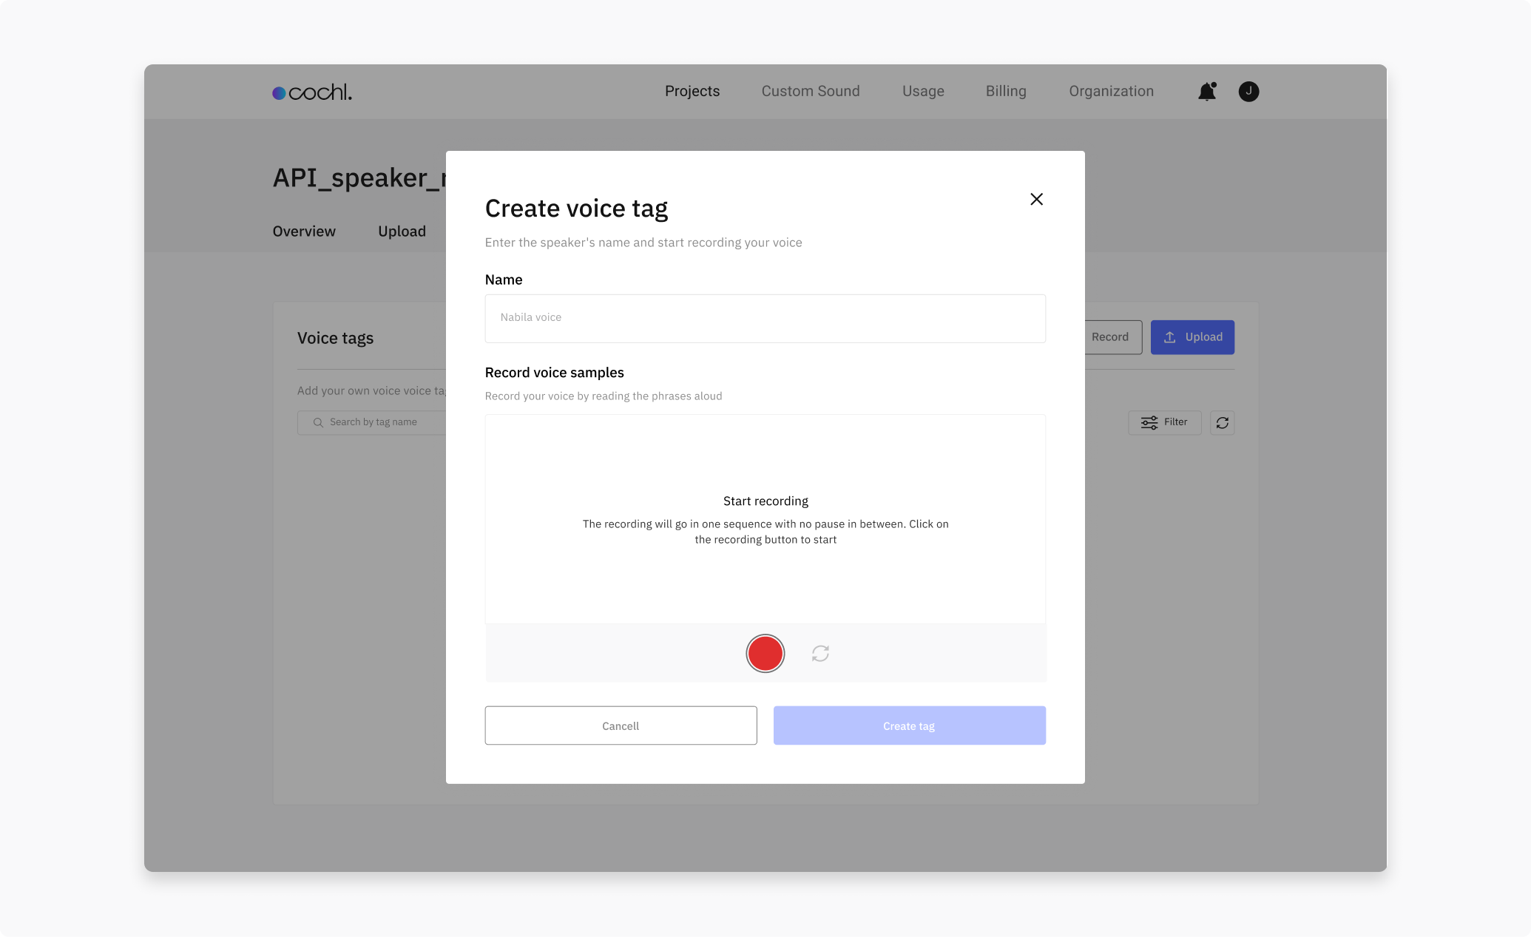Image resolution: width=1531 pixels, height=937 pixels.
Task: Start recording with the red button
Action: (765, 653)
